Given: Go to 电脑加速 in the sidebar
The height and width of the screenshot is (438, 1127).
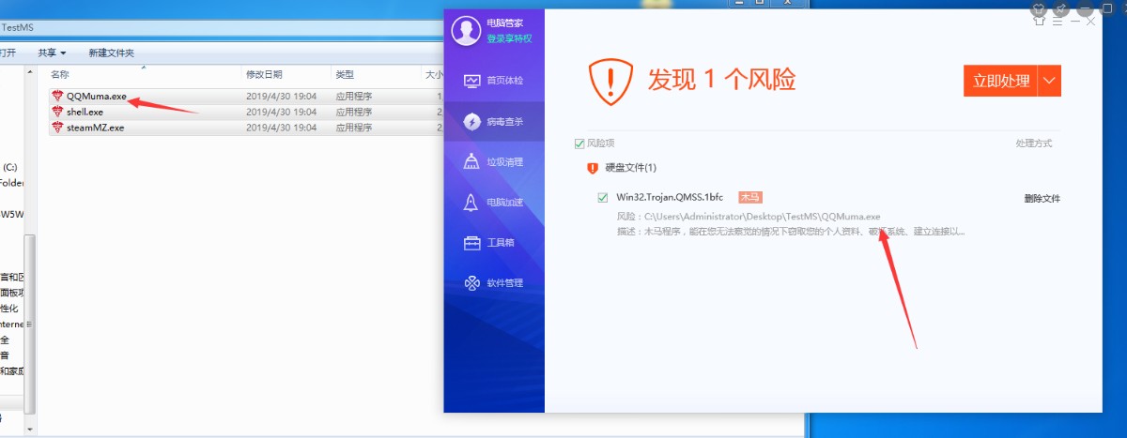Looking at the screenshot, I should coord(494,203).
